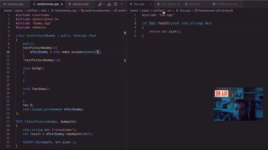The image size is (268, 150).
Task: Open the testFixtureDummy class breadcrumb
Action: coord(97,10)
